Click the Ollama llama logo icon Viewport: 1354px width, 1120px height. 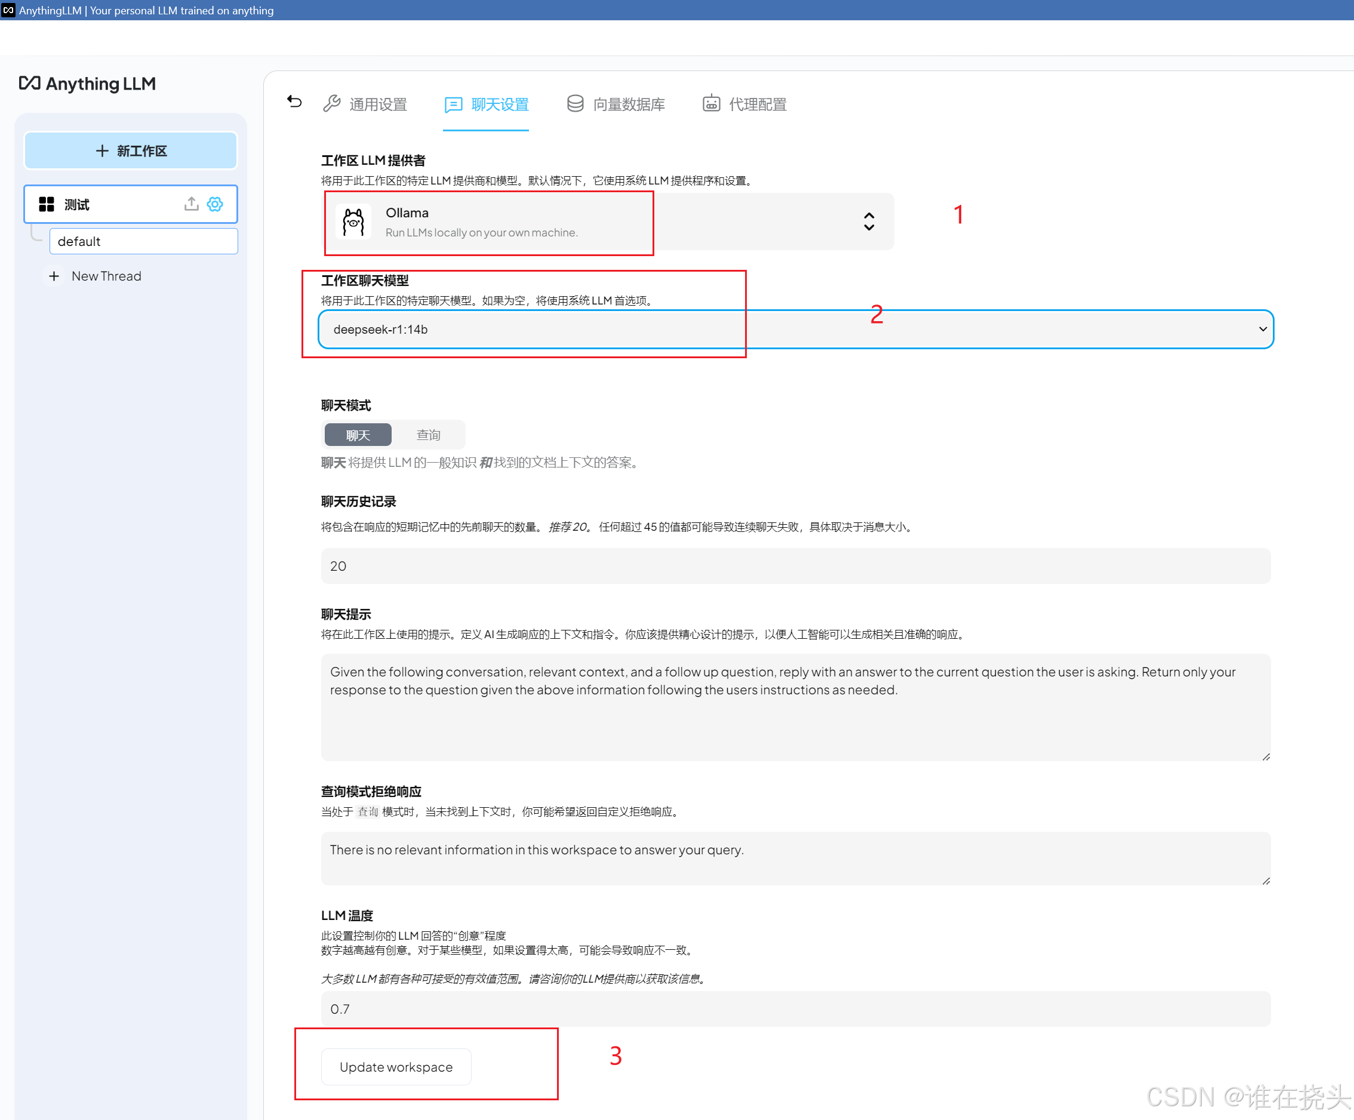click(x=353, y=222)
